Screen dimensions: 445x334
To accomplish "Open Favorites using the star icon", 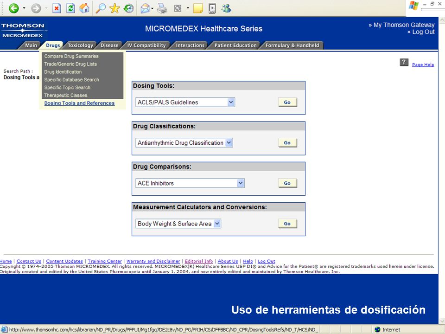I will (x=114, y=8).
